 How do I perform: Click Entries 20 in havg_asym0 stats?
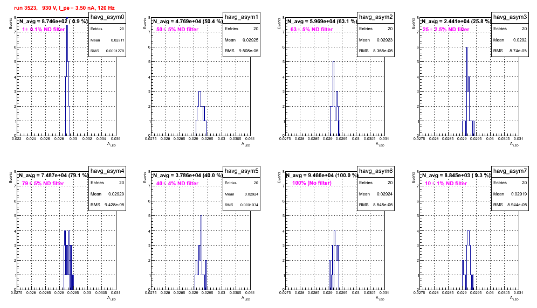107,29
